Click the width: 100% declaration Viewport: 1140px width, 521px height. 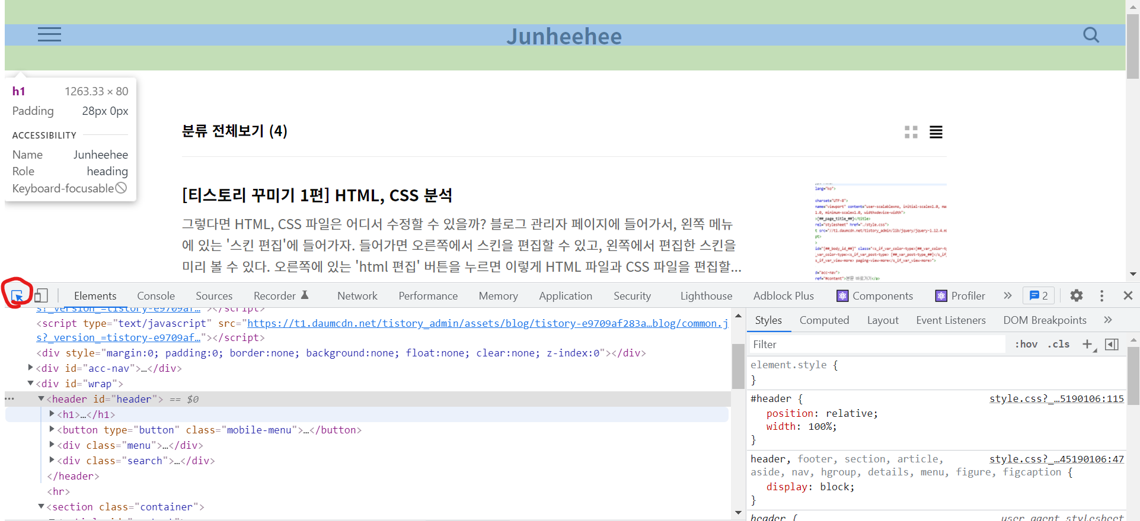pos(801,426)
